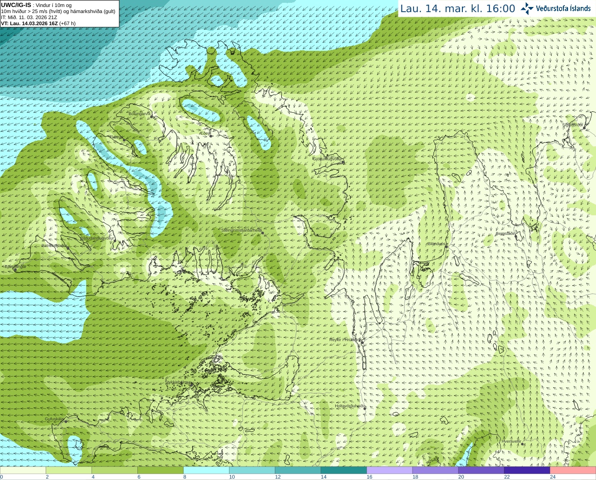Click the Gjögurflugvöllur station marker
The image size is (596, 480).
click(343, 162)
